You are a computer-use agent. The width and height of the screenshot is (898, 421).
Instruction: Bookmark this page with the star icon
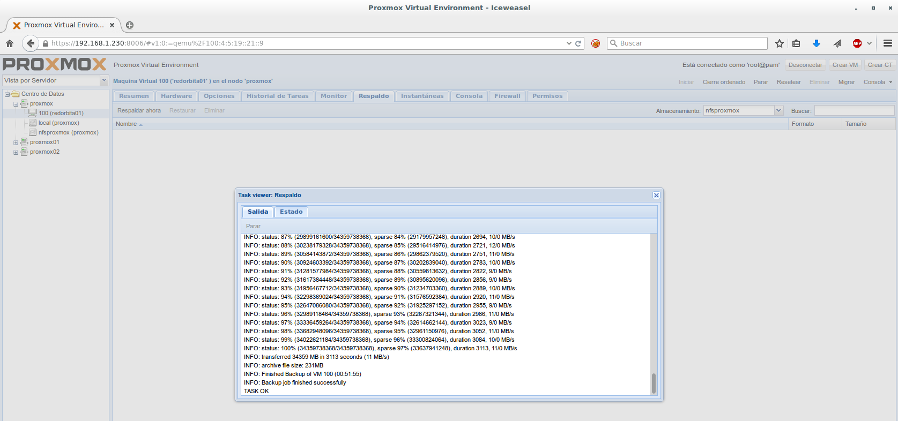pyautogui.click(x=779, y=43)
